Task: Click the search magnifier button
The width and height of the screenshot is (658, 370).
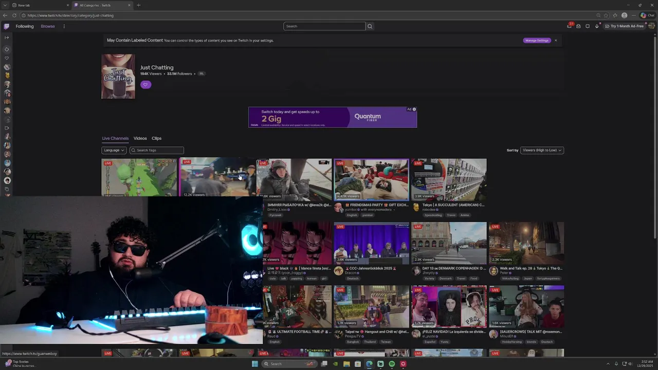Action: pos(370,26)
